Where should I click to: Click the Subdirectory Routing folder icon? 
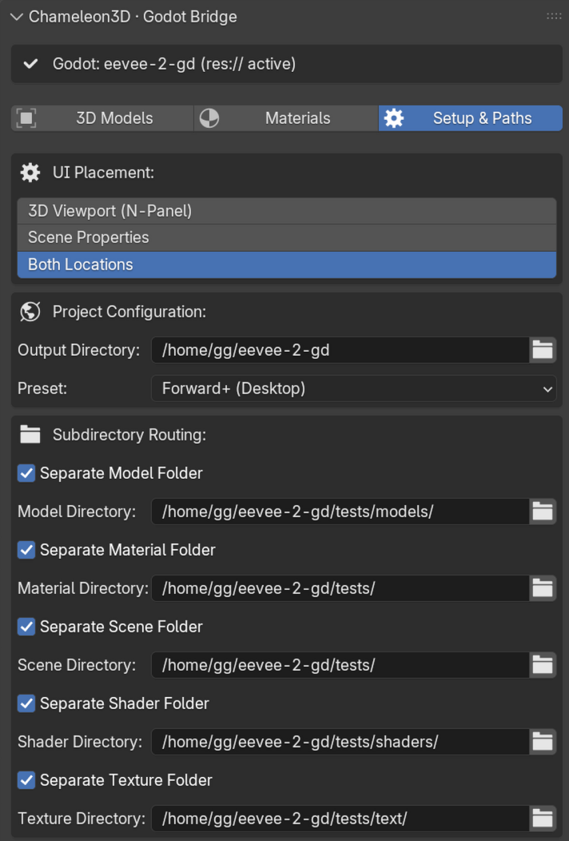(30, 434)
